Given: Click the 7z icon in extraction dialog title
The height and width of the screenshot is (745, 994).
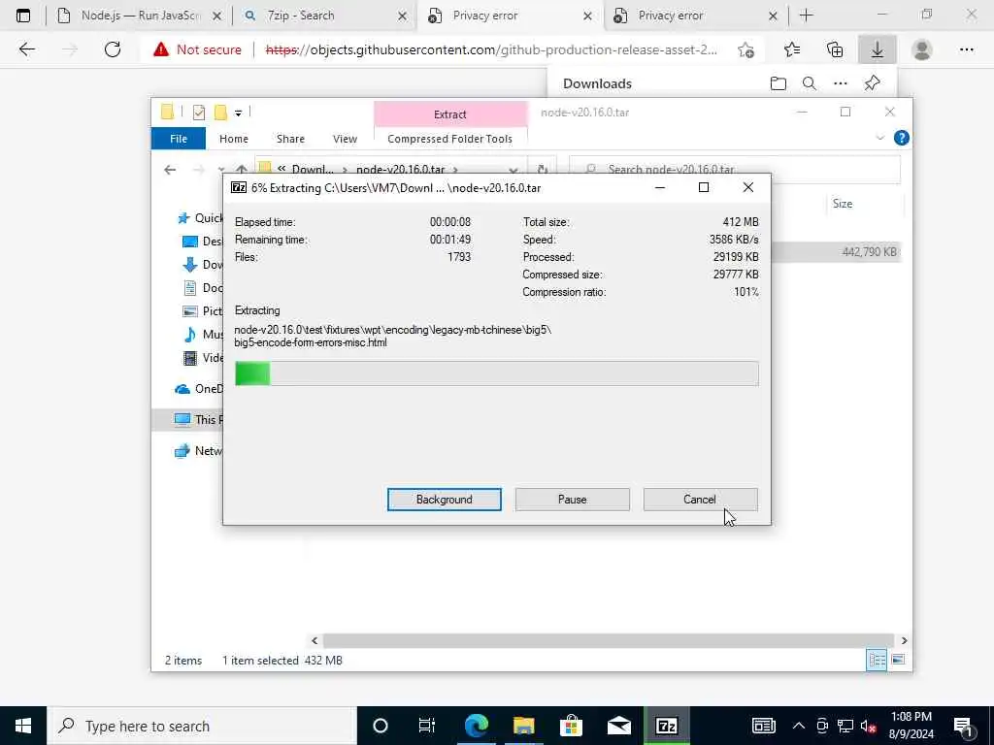Looking at the screenshot, I should (239, 187).
